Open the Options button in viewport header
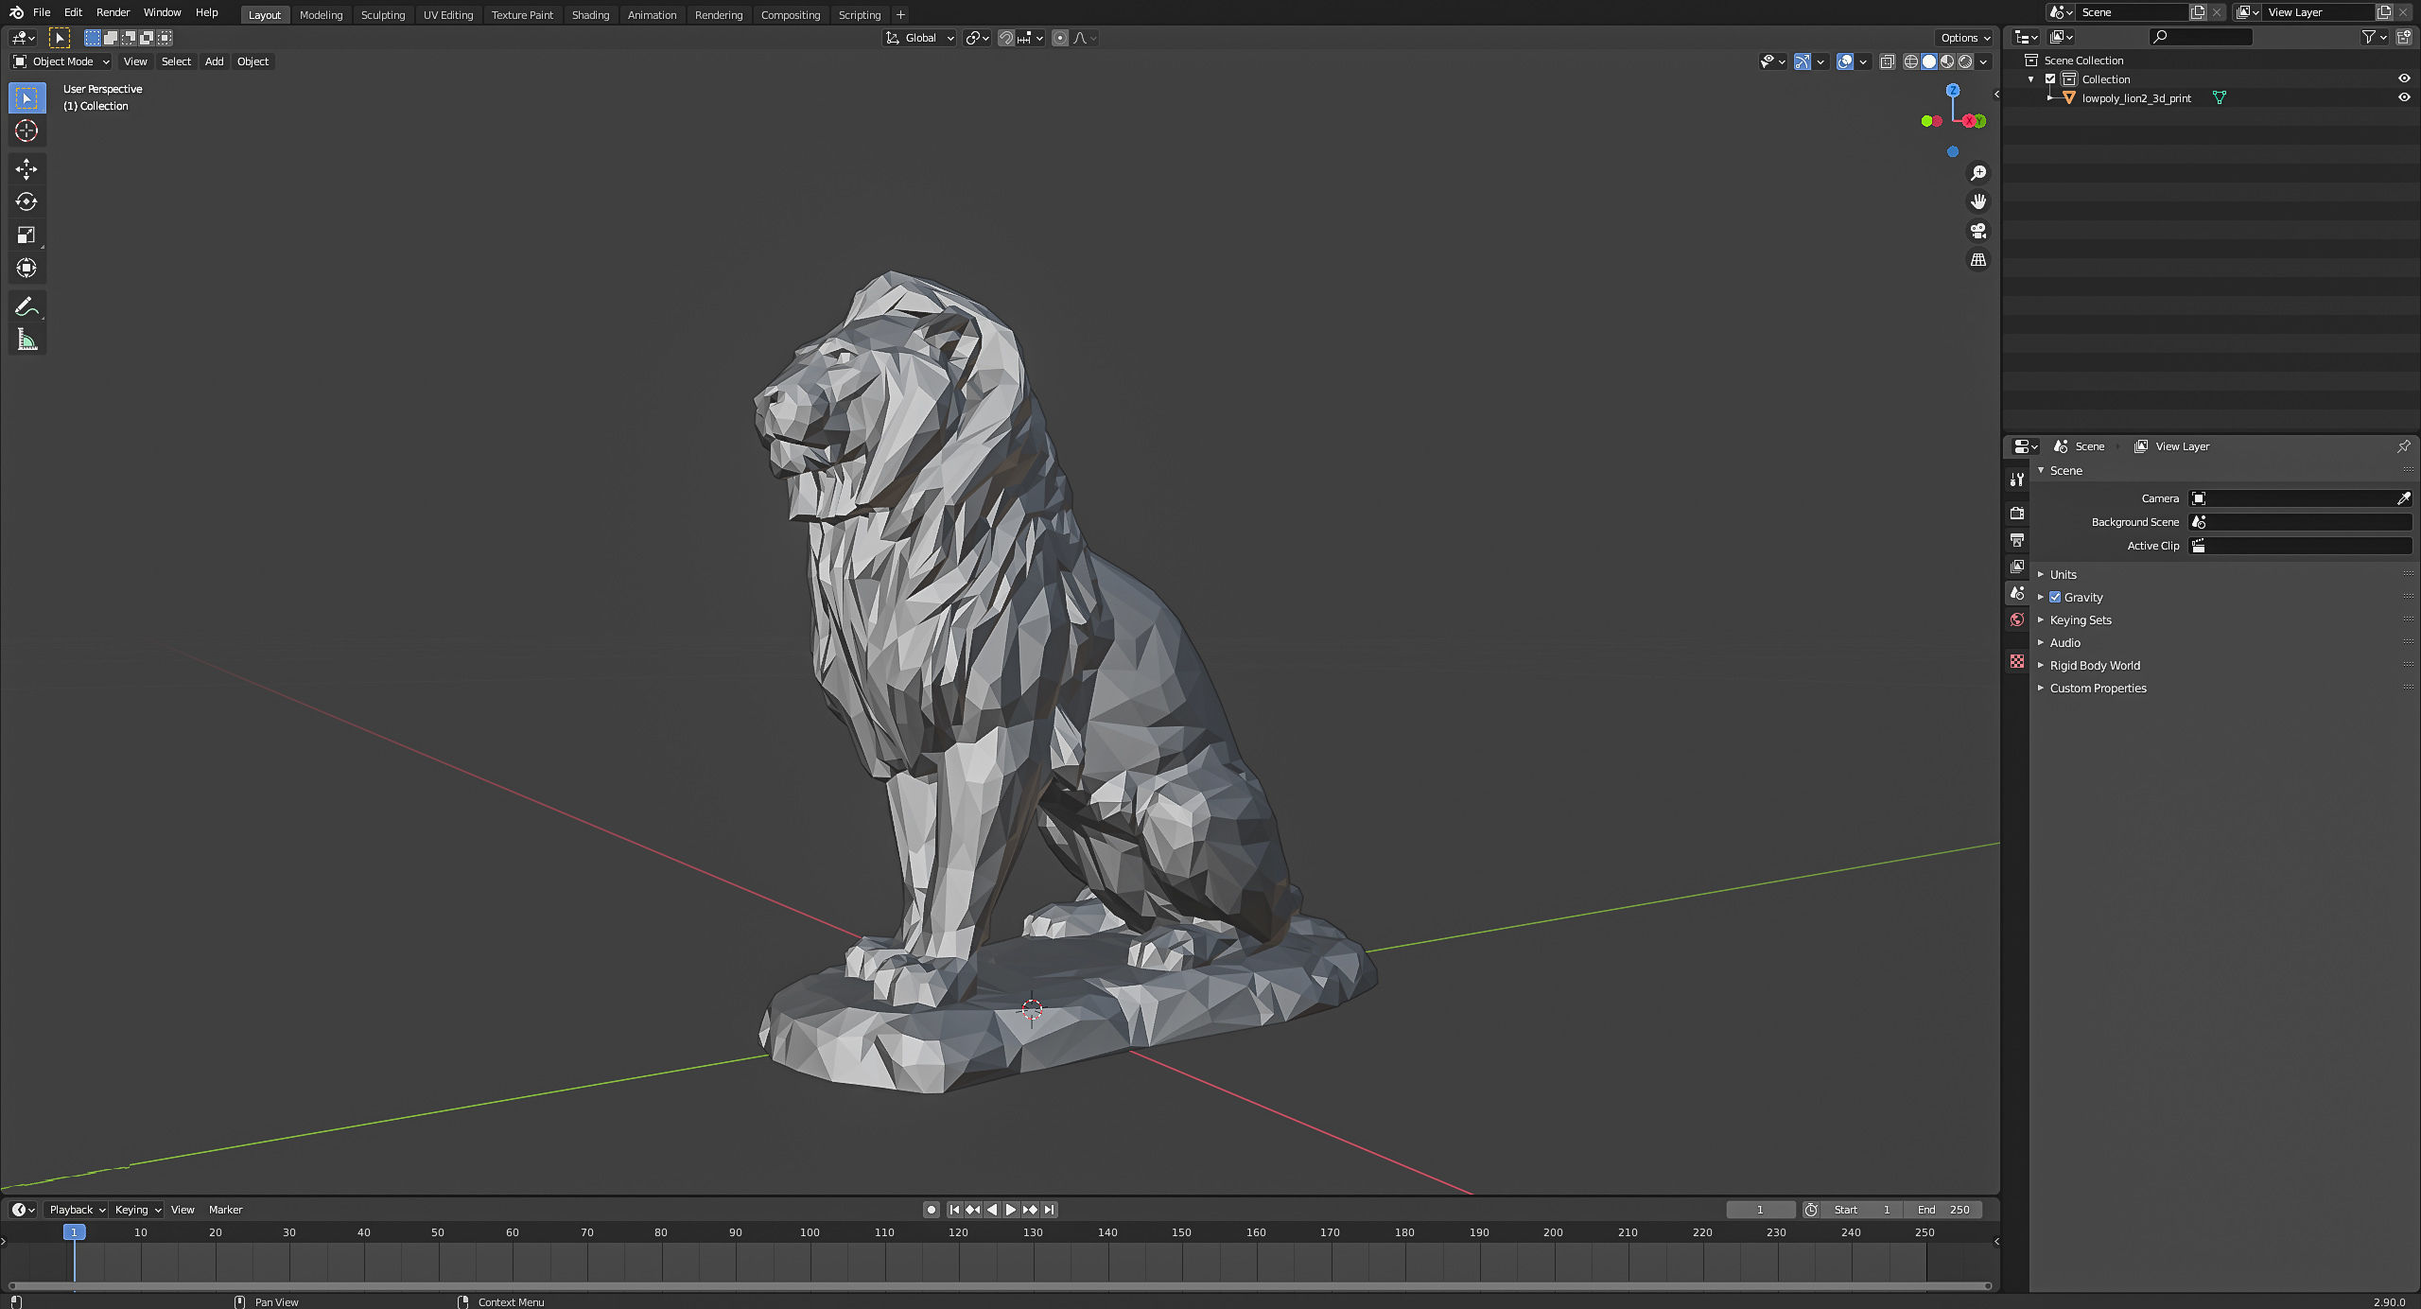The width and height of the screenshot is (2421, 1309). click(1964, 38)
